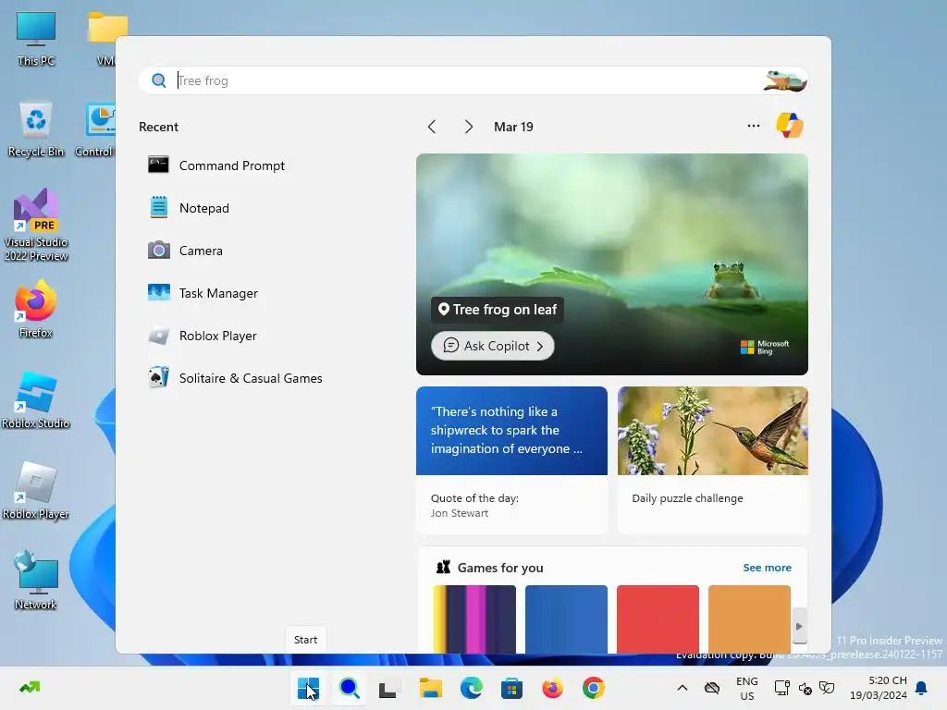The height and width of the screenshot is (710, 947).
Task: Click the Copilot icon in search panel
Action: click(790, 126)
